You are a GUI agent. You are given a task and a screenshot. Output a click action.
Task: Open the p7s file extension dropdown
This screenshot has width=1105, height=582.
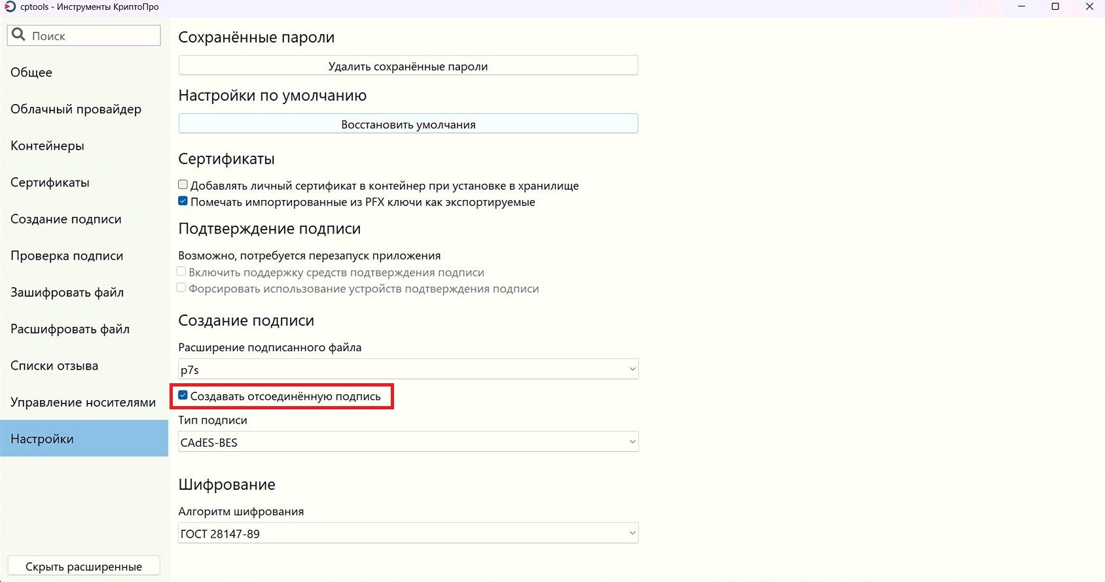click(408, 369)
